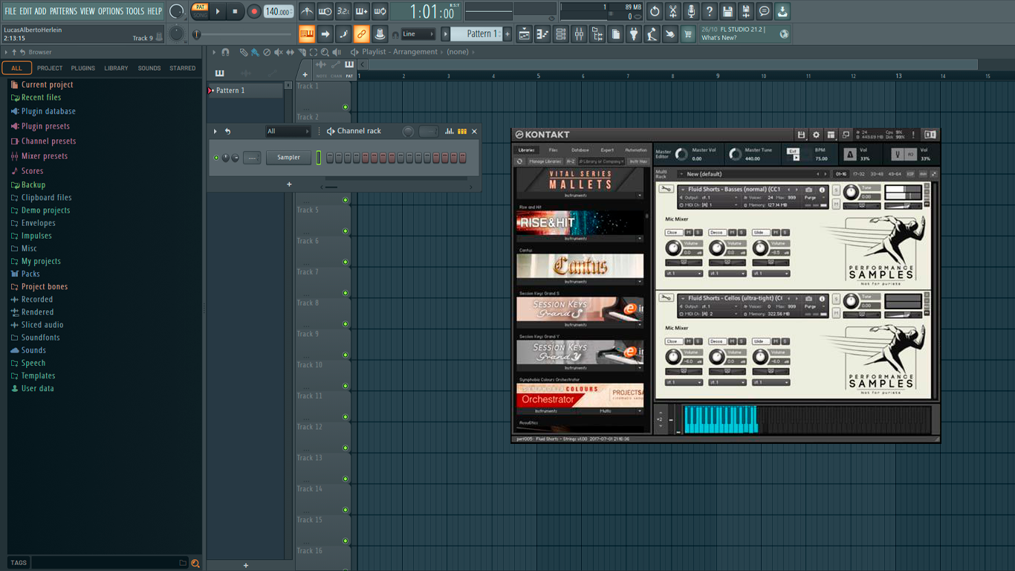This screenshot has height=571, width=1015.
Task: Open the All channel filter dropdown
Action: (288, 132)
